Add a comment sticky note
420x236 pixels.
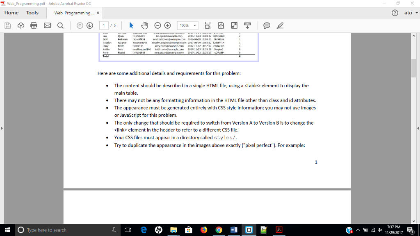click(267, 25)
